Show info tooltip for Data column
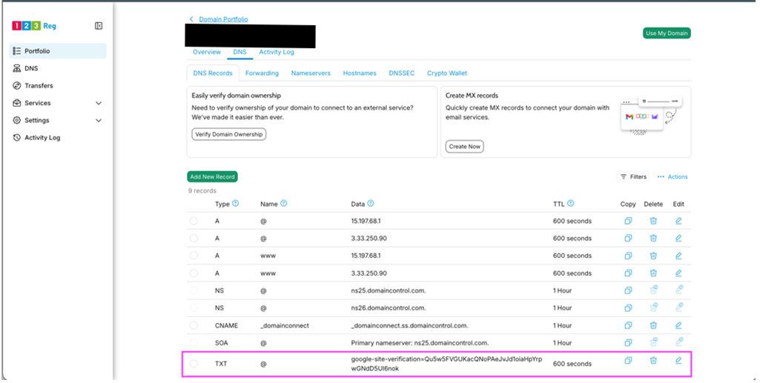Viewport: 760px width, 383px height. coord(371,204)
